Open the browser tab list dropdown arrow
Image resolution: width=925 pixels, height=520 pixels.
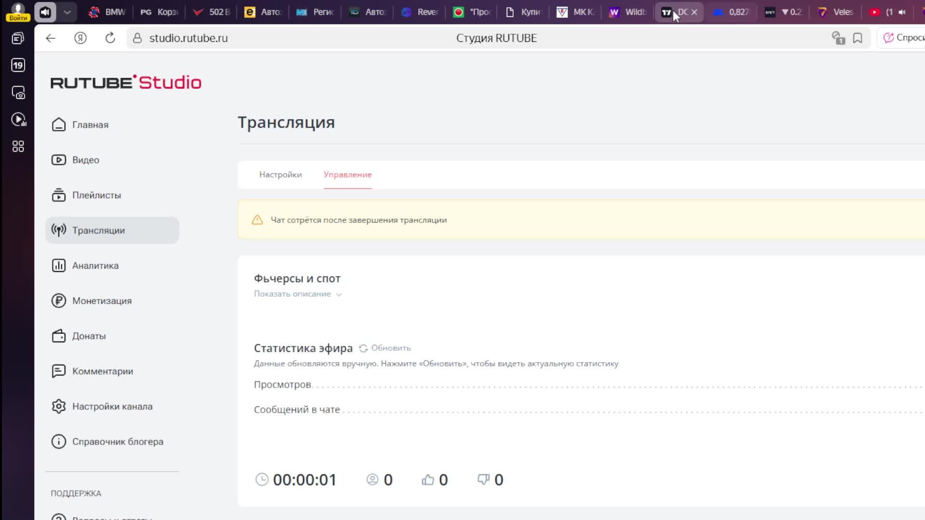(x=67, y=12)
